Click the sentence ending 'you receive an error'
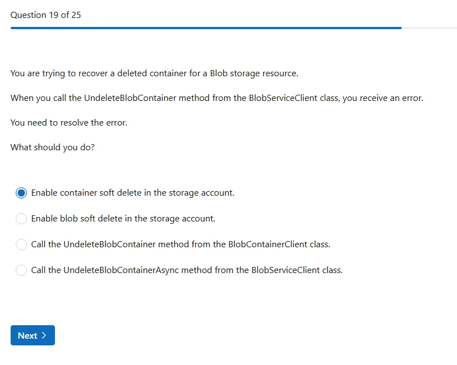The width and height of the screenshot is (457, 365). pyautogui.click(x=216, y=98)
